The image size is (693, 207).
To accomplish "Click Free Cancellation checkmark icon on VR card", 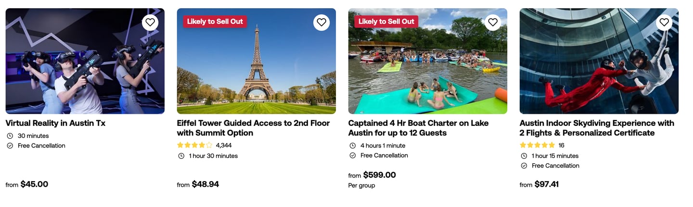I will 10,146.
